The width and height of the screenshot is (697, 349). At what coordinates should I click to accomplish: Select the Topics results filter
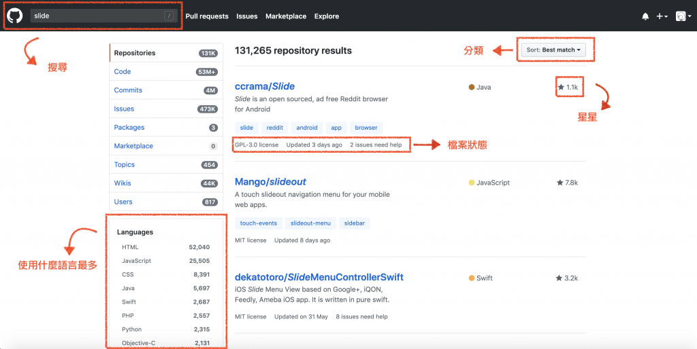[166, 164]
